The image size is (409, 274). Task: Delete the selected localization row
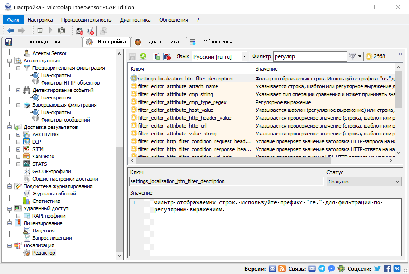pos(167,56)
